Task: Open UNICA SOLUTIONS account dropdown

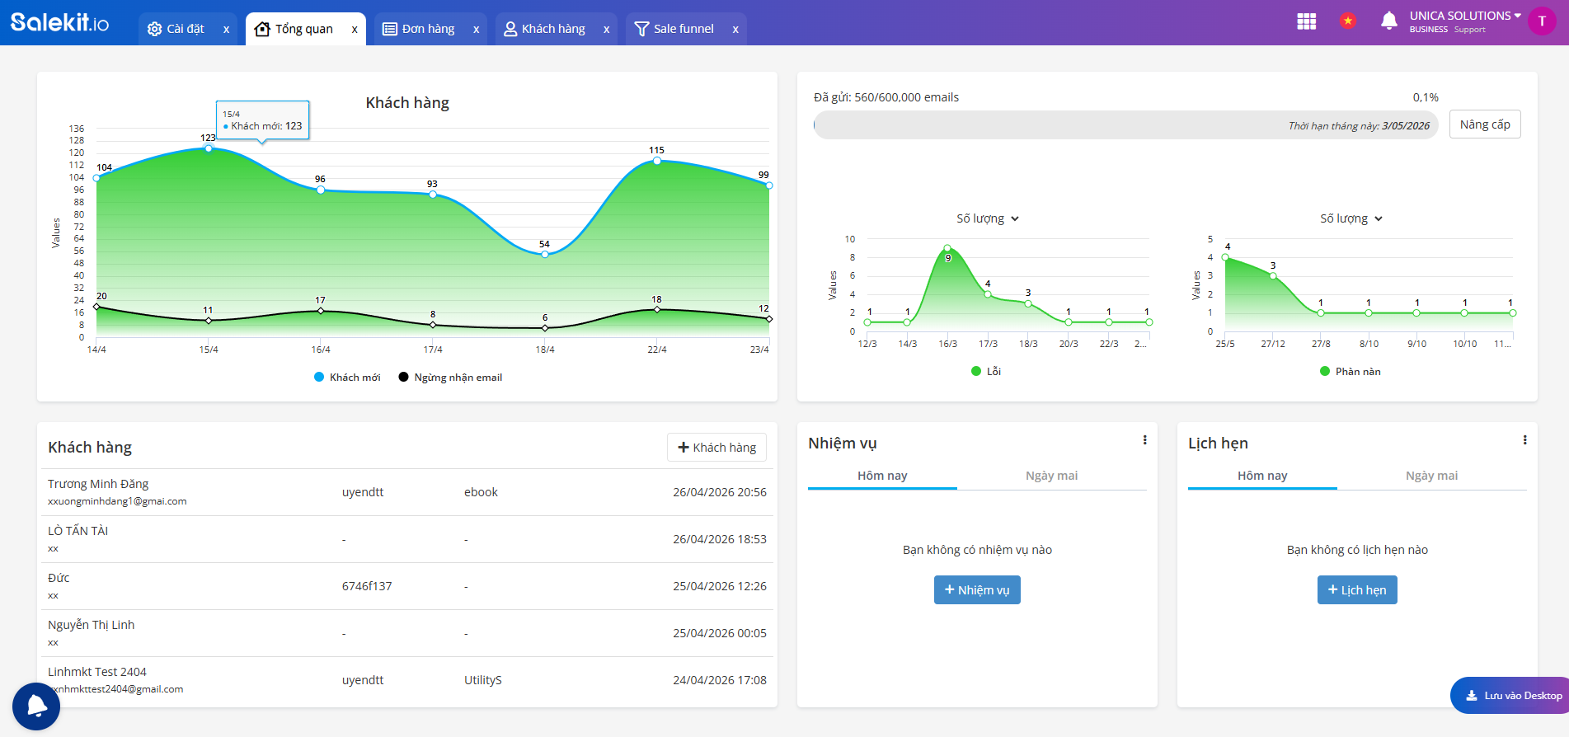Action: [1464, 16]
